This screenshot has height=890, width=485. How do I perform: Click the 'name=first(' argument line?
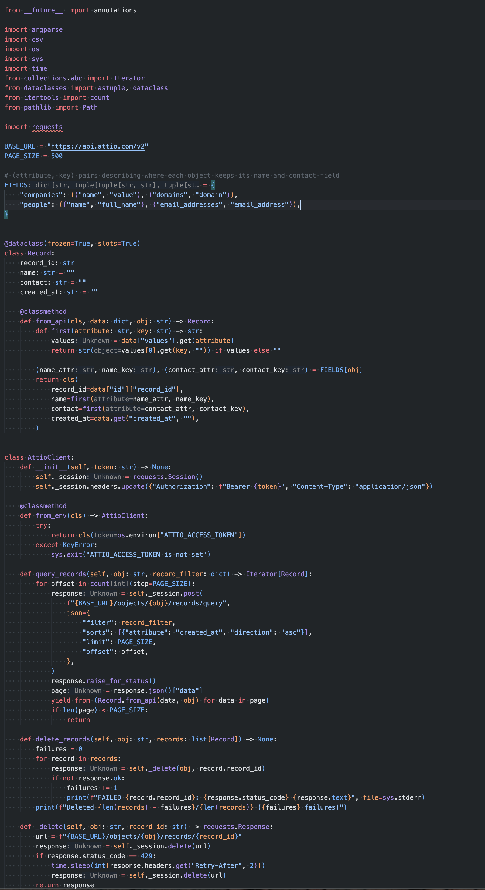(x=133, y=399)
